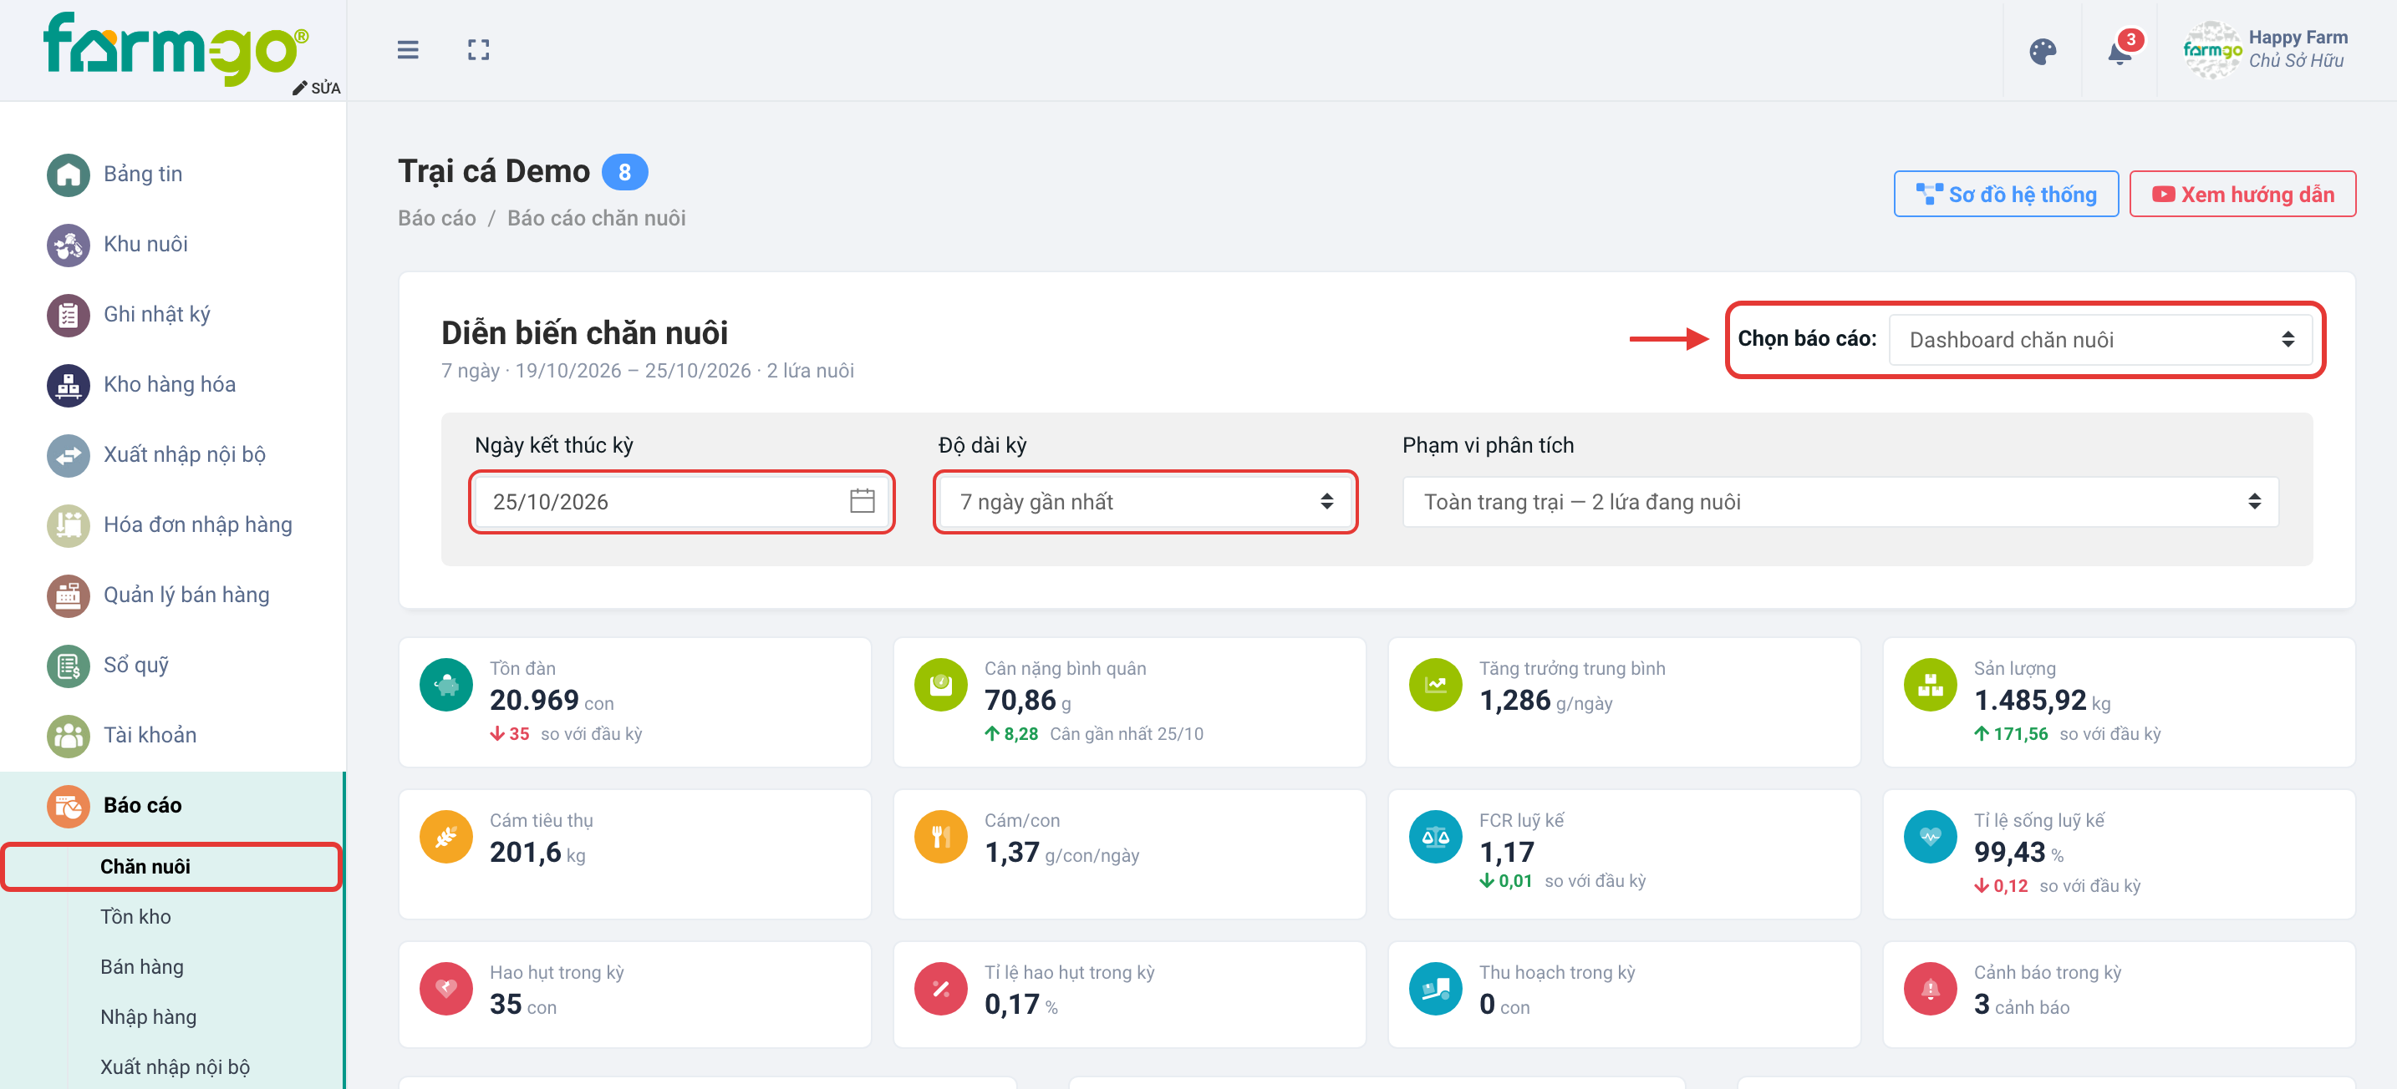Click the Thu hoạch trong kỳ 0 con value
2397x1089 pixels.
1504,1005
